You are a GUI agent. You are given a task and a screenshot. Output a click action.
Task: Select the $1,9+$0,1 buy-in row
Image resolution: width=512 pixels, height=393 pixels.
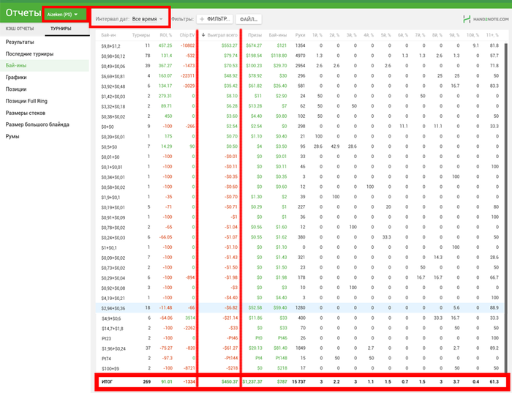(x=300, y=198)
